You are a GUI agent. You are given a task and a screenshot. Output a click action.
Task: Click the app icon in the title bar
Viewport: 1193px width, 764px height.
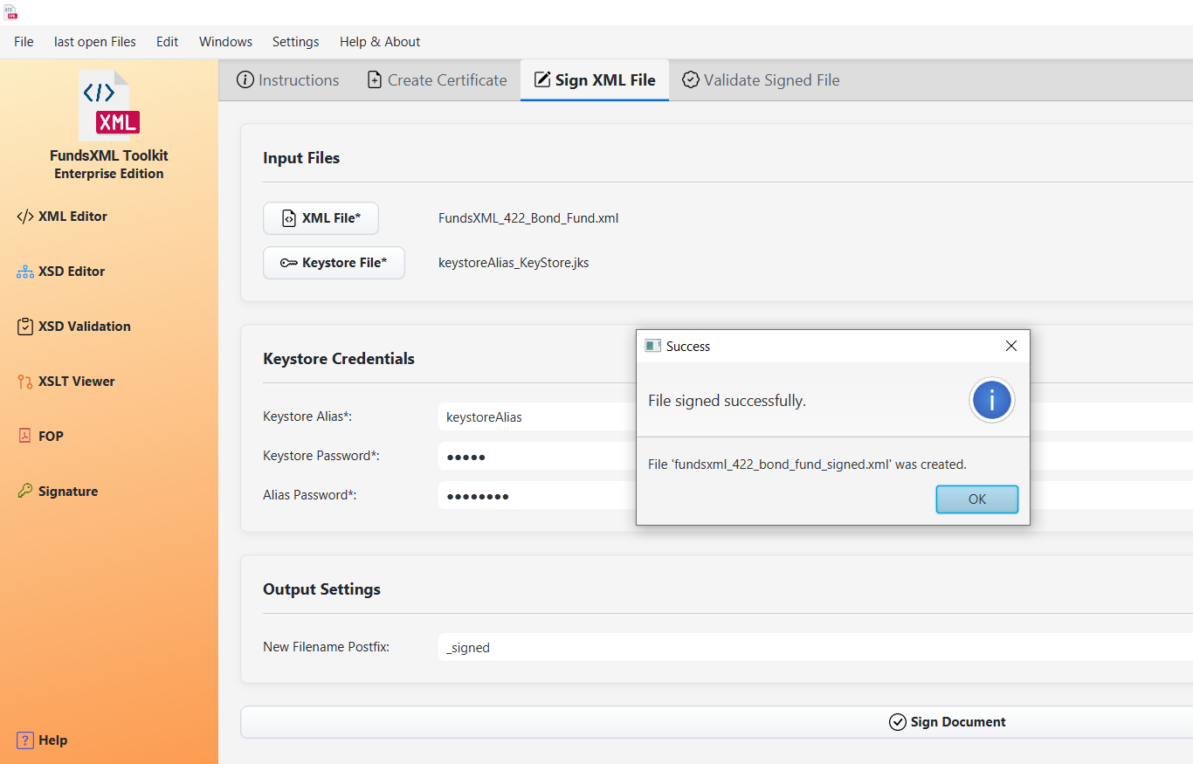click(10, 11)
